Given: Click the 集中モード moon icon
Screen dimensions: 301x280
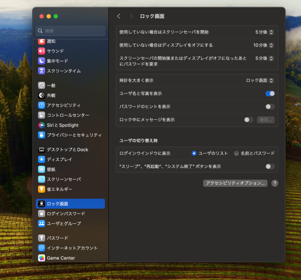Looking at the screenshot, I should 42,61.
